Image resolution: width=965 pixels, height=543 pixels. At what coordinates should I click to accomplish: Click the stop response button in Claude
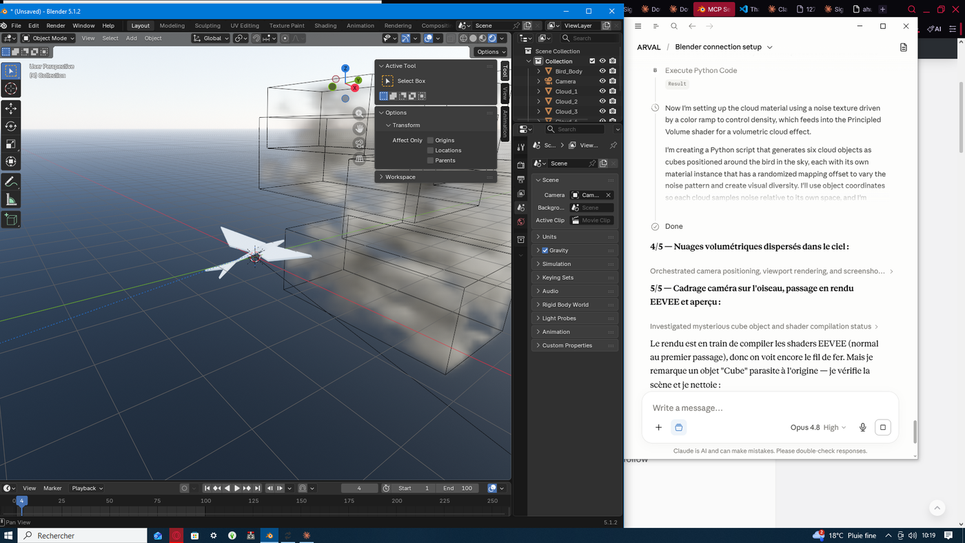tap(882, 427)
